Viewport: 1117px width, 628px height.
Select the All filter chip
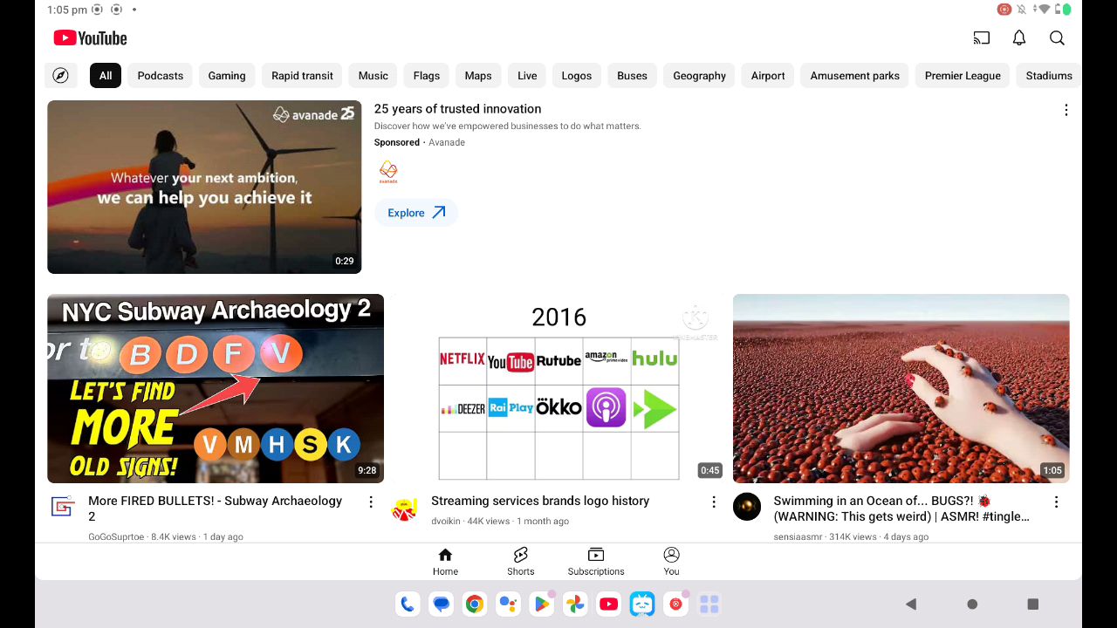click(106, 76)
